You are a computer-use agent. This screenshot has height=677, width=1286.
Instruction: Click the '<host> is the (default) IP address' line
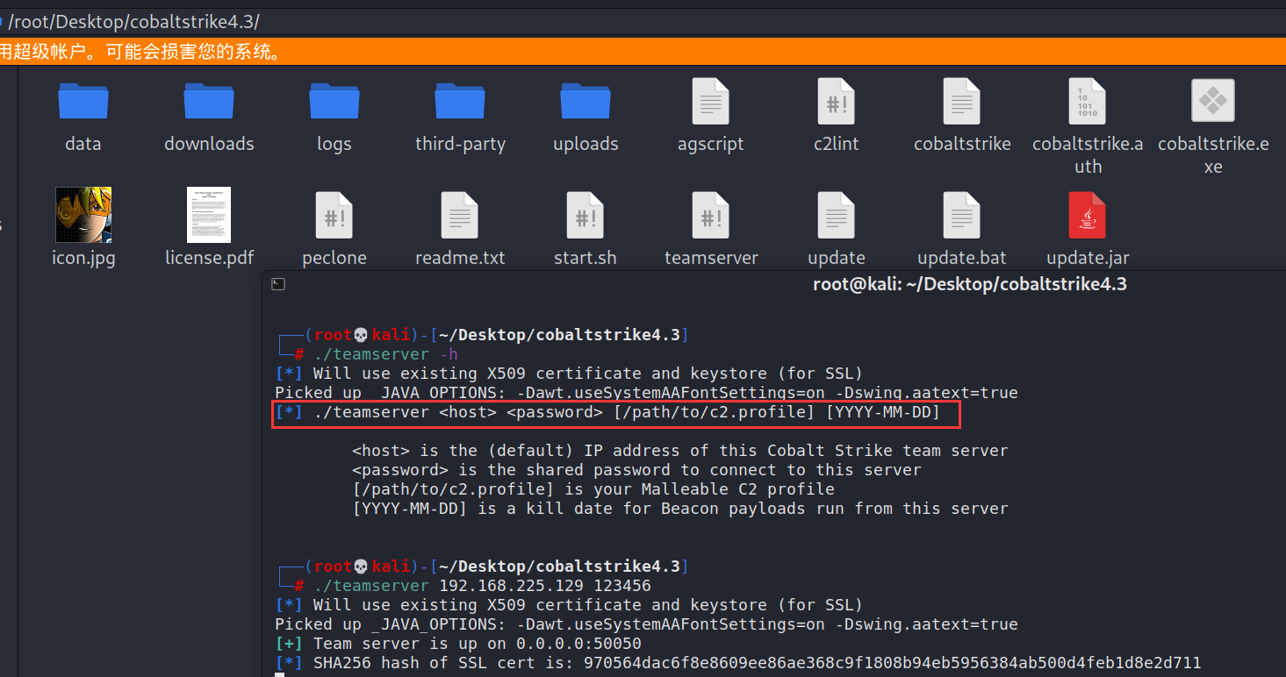click(x=680, y=451)
